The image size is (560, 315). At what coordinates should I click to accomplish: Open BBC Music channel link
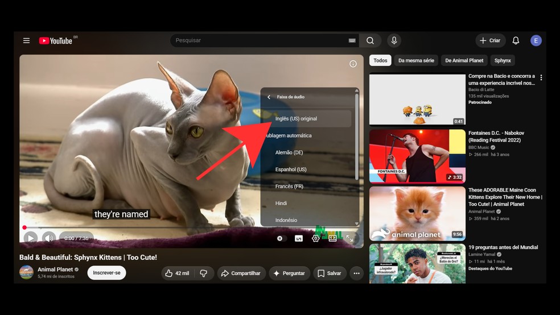click(479, 147)
